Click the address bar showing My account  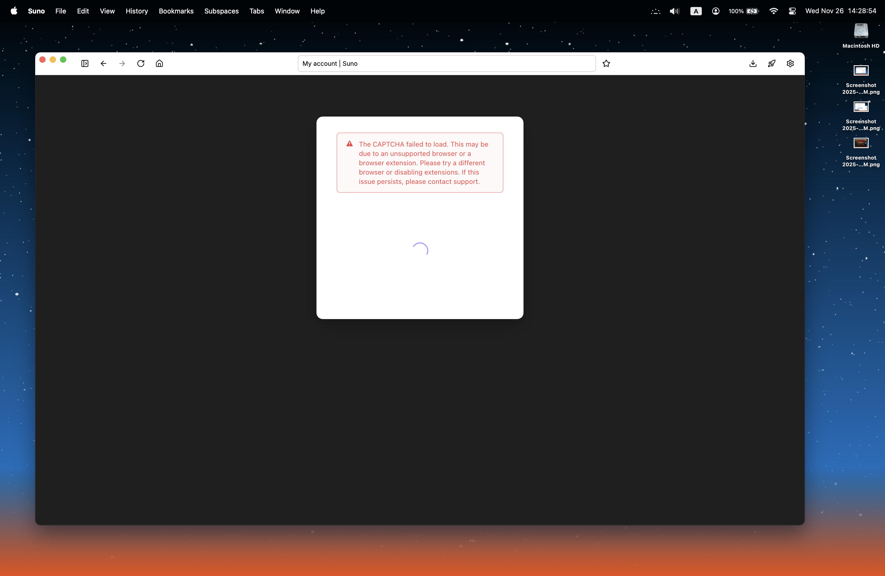pyautogui.click(x=446, y=64)
